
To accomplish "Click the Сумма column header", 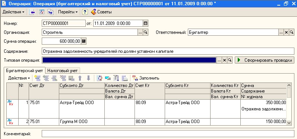I will click(263, 85).
